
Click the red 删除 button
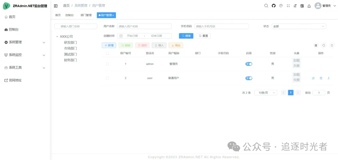pyautogui.click(x=142, y=45)
